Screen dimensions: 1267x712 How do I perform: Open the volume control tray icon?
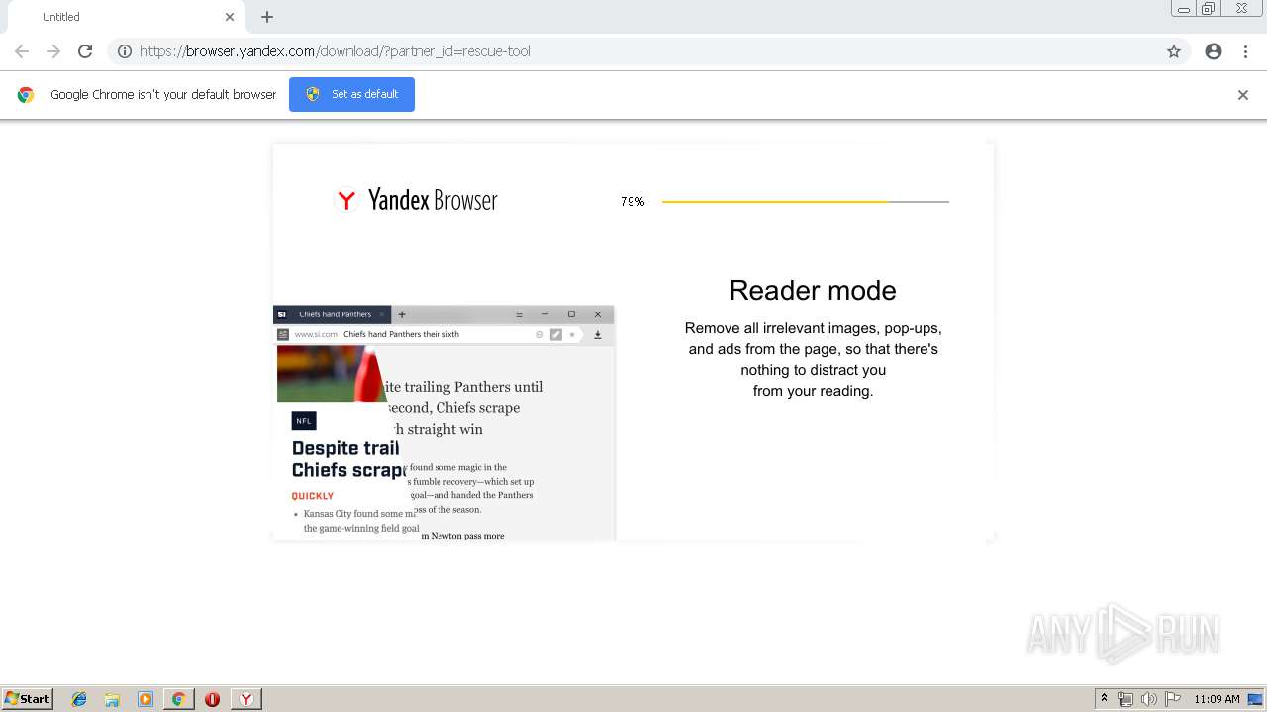[1149, 699]
